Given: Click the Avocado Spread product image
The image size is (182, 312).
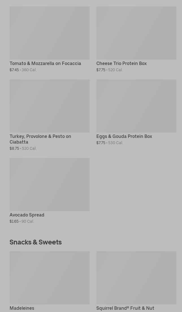Looking at the screenshot, I should [49, 184].
